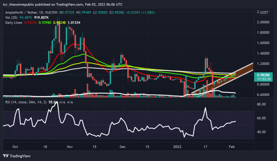277x161 pixels.
Task: Click the published-on TradingView.com header text
Action: pyautogui.click(x=63, y=4)
